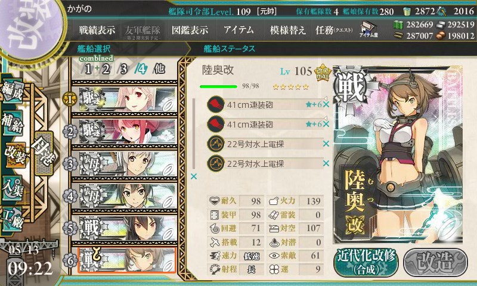Image resolution: width=477 pixels, height=286 pixels.
Task: Remove the first 41cm連装砲 with its X
Action: (326, 104)
